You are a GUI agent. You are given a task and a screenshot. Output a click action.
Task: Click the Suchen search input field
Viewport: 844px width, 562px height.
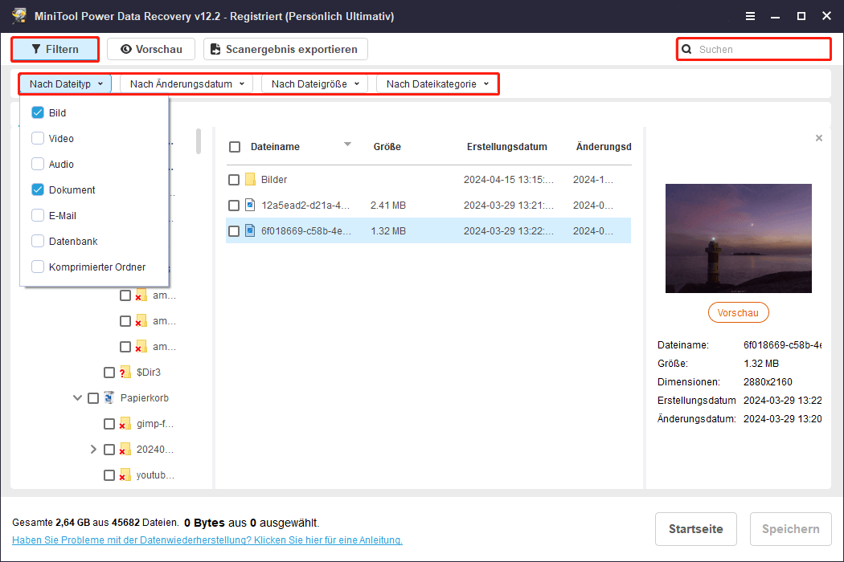[x=760, y=49]
